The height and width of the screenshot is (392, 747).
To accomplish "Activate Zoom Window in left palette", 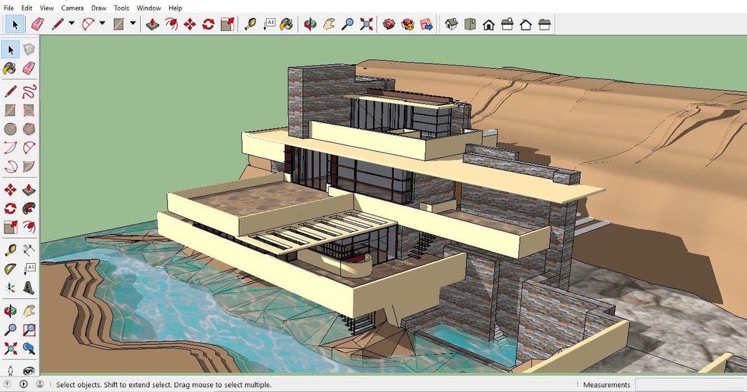I will (x=29, y=329).
